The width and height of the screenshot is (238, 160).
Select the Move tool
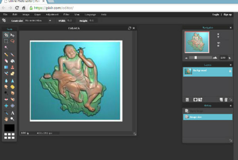pos(12,35)
